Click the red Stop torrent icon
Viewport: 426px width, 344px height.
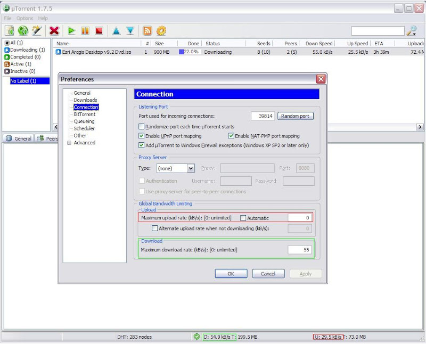tap(99, 31)
